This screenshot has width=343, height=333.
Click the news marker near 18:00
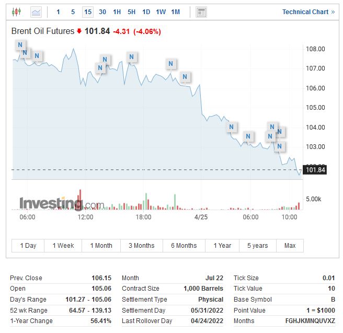[131, 57]
